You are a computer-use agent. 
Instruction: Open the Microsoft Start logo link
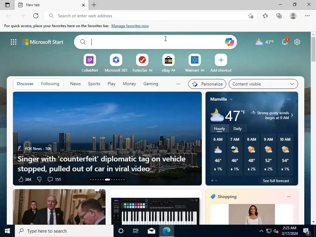43,42
